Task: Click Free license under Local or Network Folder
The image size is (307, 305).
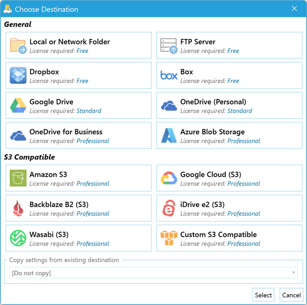Action: (82, 51)
